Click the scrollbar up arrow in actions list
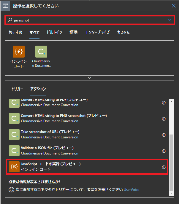The height and width of the screenshot is (204, 179). coord(171,102)
